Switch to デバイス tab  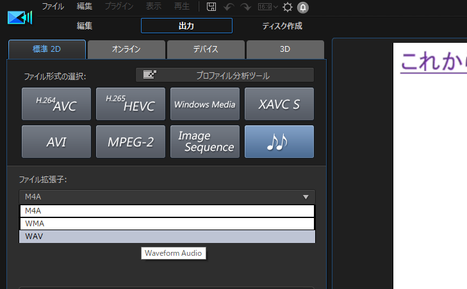pos(206,49)
